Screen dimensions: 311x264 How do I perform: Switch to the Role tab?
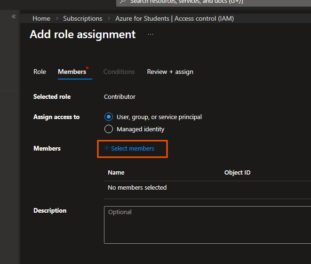40,72
